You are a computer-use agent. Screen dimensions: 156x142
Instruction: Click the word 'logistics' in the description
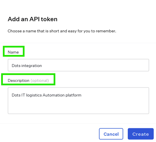tap(34, 95)
